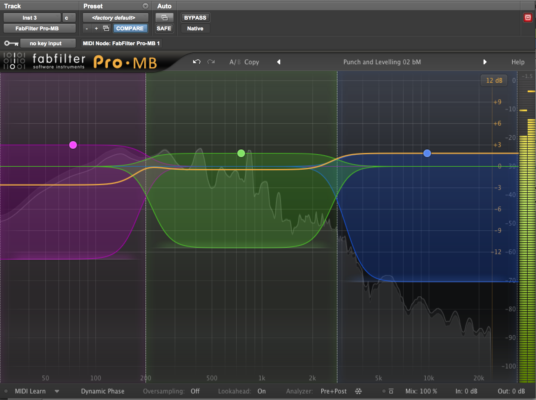Open the 12 dB display range menu
The width and height of the screenshot is (536, 400).
point(494,80)
